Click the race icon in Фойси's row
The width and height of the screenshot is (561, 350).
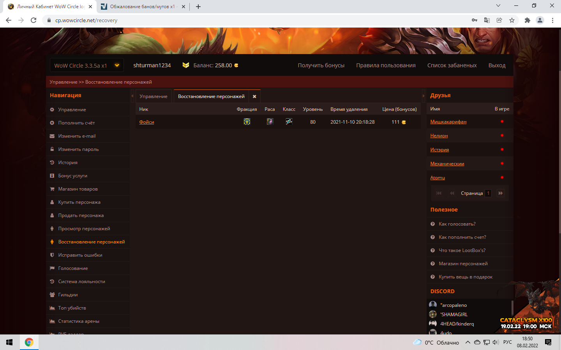pyautogui.click(x=270, y=122)
